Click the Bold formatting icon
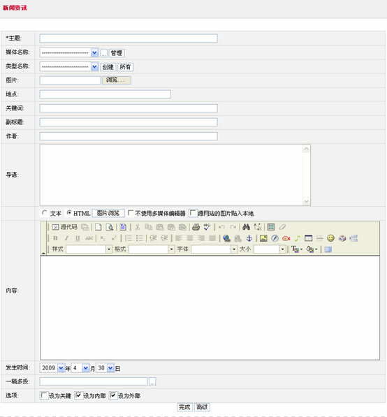Screen dimensions: 387x417 click(x=55, y=238)
